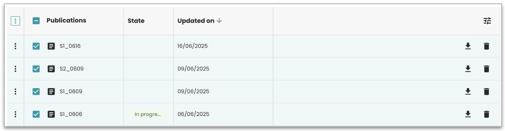The image size is (505, 131).
Task: Click trash icon for S2_0609
Action: click(x=486, y=69)
